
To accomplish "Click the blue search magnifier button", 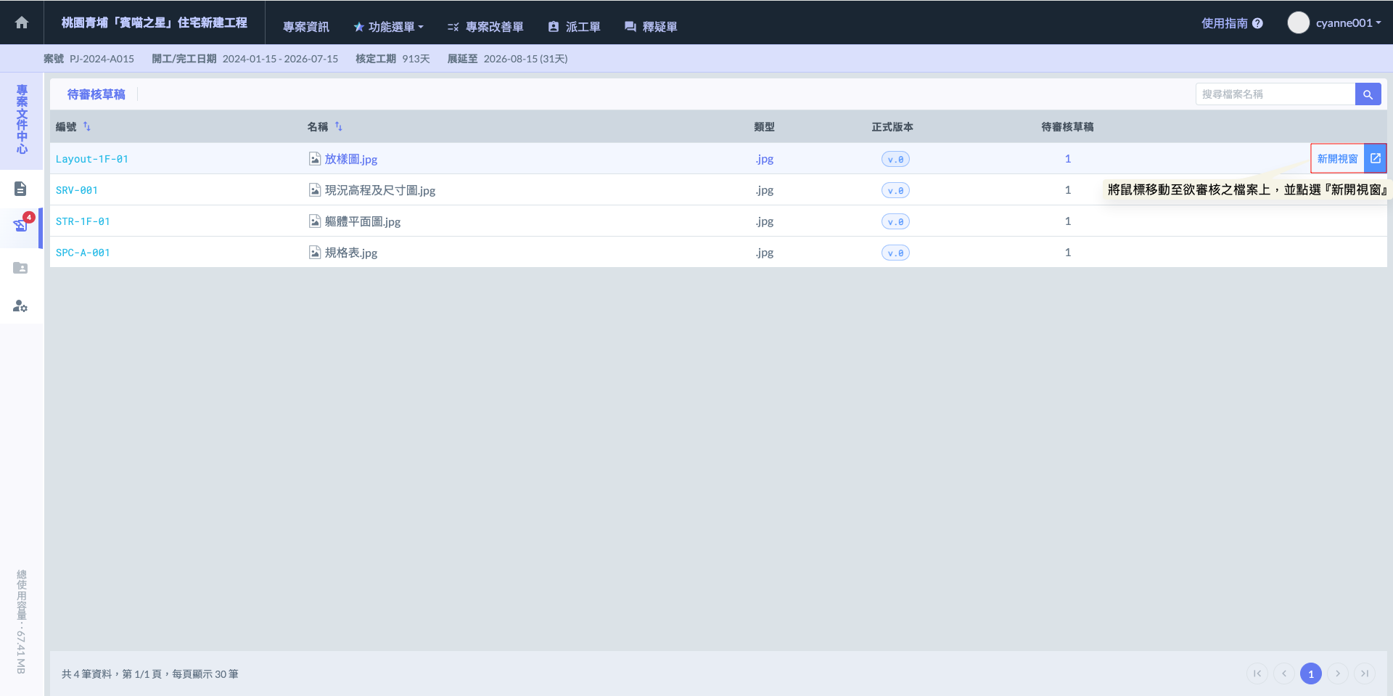I will 1368,94.
